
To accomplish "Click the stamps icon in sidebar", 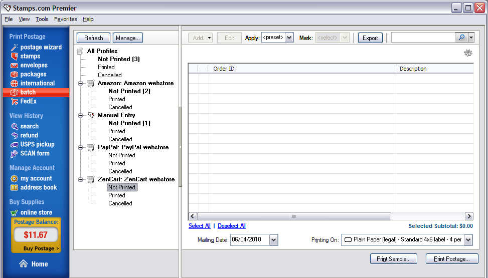I will coord(15,56).
